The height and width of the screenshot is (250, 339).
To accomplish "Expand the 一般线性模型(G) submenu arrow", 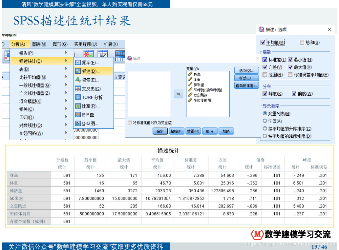I will (x=66, y=85).
